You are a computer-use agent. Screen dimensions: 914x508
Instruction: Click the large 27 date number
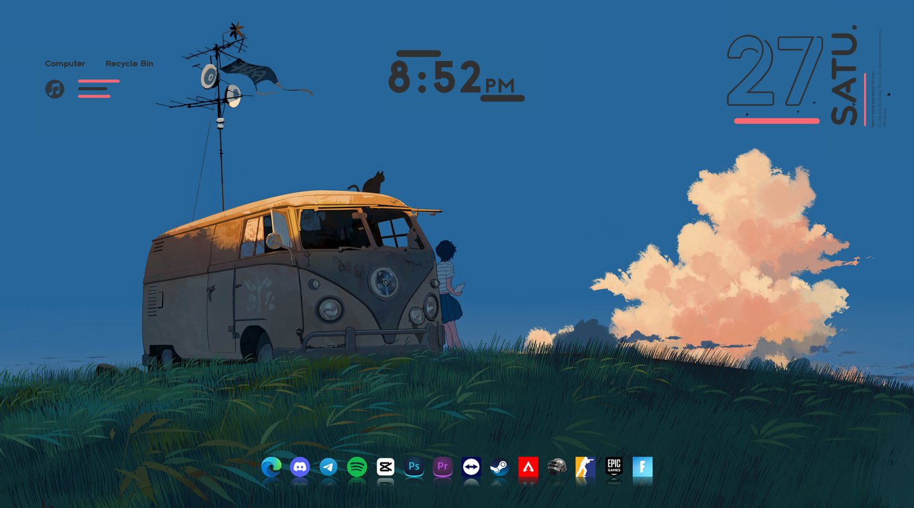(x=776, y=71)
